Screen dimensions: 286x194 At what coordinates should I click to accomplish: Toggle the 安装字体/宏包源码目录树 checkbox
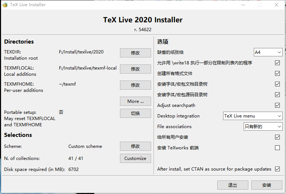(x=277, y=94)
